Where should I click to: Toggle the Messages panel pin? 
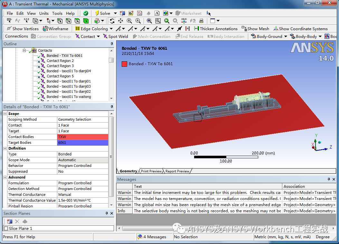329,179
